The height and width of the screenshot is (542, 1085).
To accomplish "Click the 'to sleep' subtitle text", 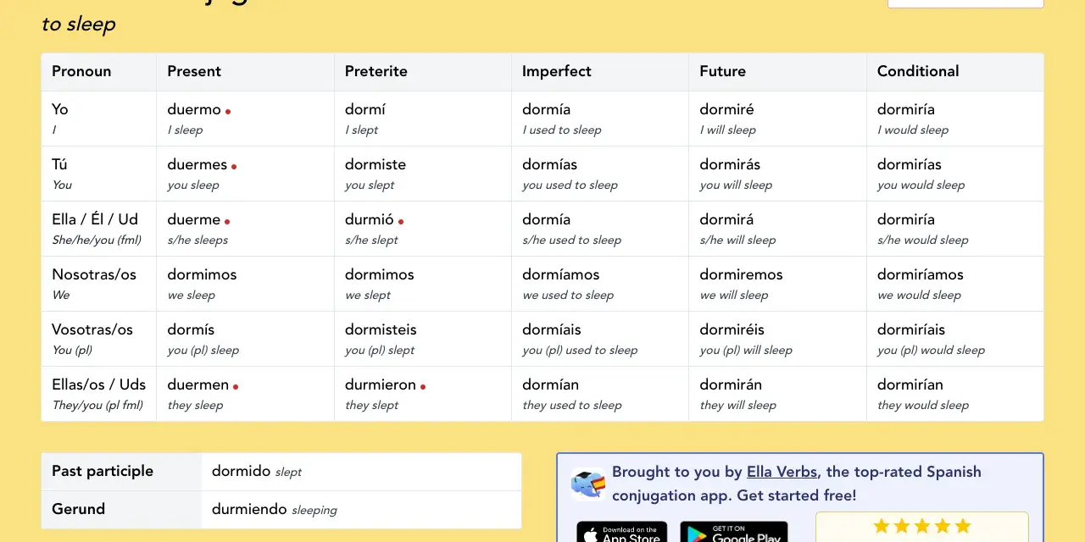I will pos(78,24).
